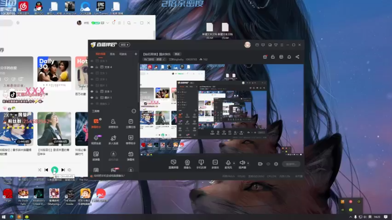
Task: Toggle lock icon for 文本 1 source
Action: 97,91
